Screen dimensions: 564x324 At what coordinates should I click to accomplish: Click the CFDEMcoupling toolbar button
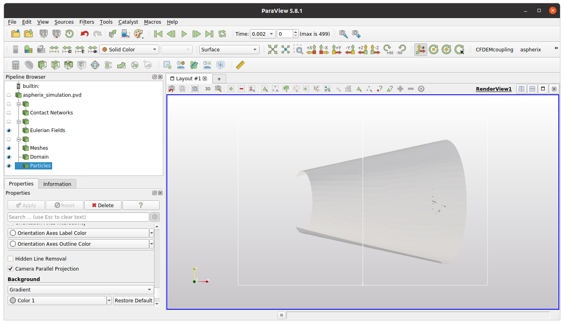click(495, 49)
